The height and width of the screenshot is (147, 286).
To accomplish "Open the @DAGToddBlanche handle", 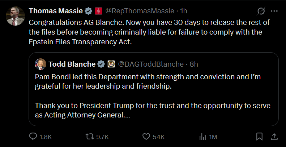I will tap(151, 64).
